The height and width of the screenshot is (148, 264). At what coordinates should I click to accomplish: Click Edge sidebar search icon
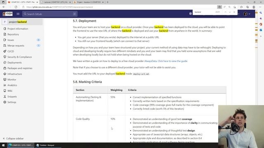[x=261, y=13]
